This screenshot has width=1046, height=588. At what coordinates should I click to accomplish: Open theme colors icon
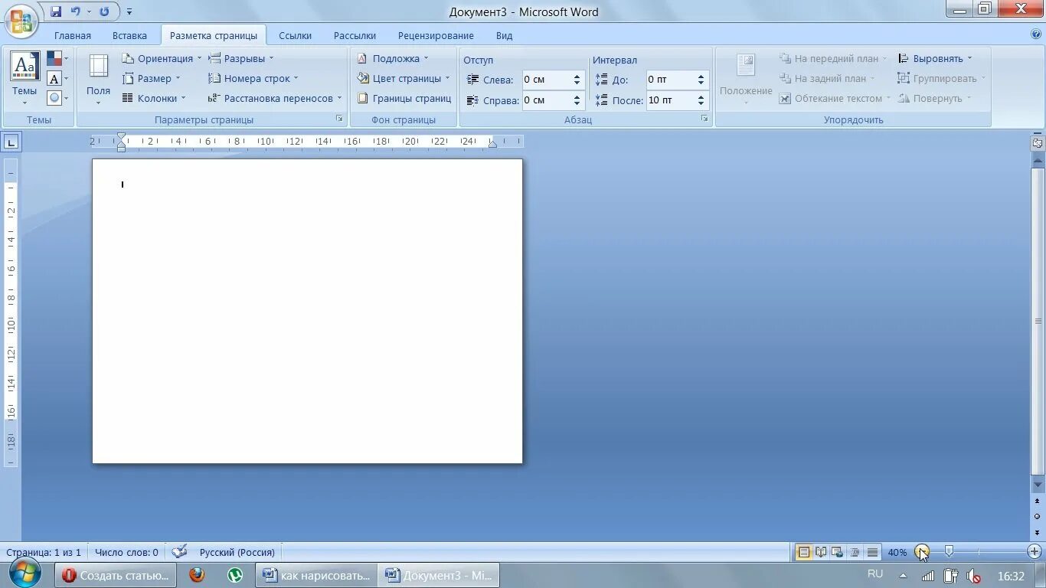point(57,58)
